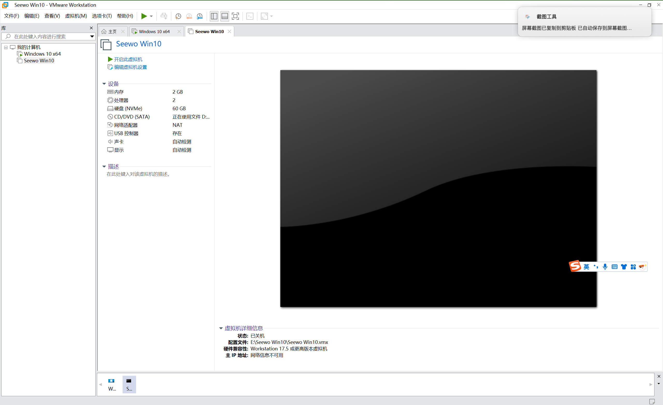Viewport: 663px width, 405px height.
Task: Click the send Ctrl+Alt+Del toolbar icon
Action: click(163, 16)
